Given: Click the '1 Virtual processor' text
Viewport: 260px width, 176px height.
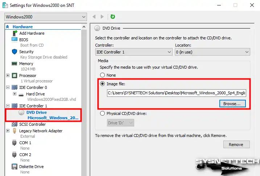Looking at the screenshot, I should tap(37, 81).
